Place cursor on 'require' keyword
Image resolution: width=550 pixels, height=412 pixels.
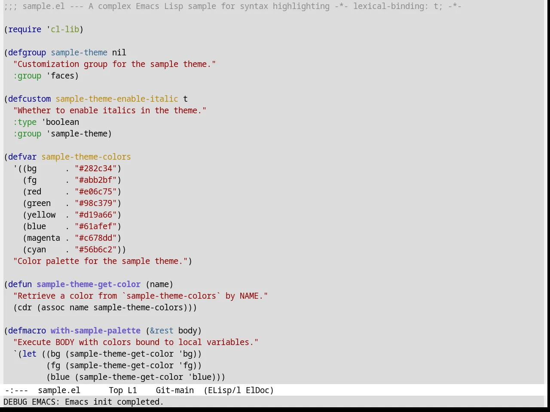point(24,29)
